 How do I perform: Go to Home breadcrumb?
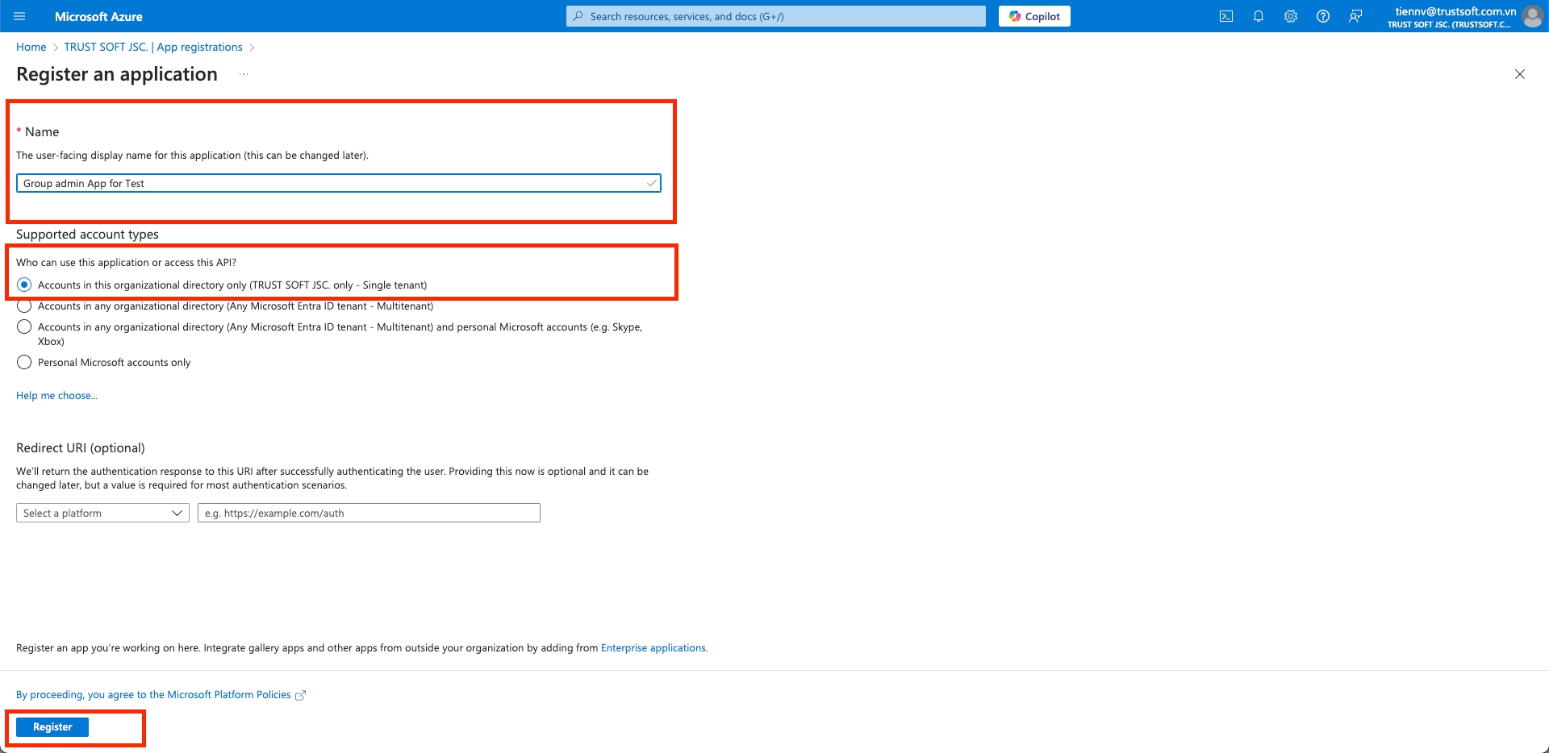tap(31, 47)
